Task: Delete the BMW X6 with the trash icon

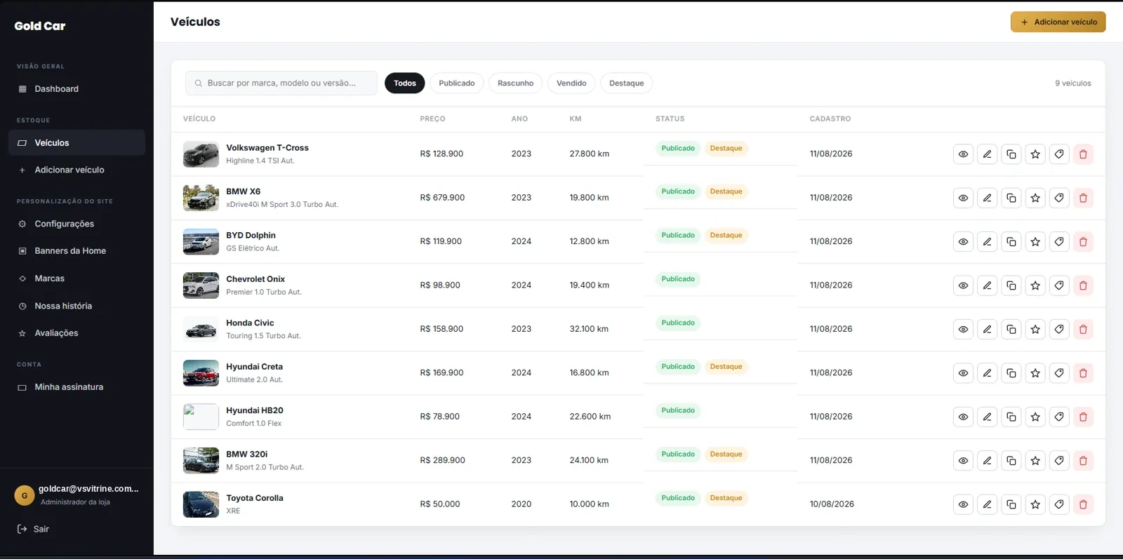Action: (1083, 198)
